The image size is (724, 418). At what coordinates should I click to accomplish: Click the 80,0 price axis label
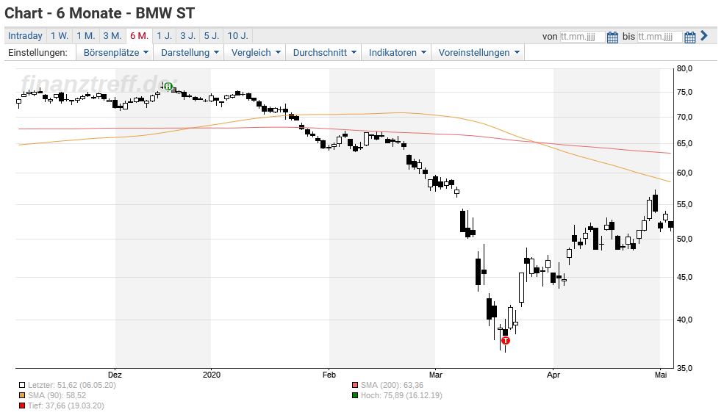(x=685, y=69)
